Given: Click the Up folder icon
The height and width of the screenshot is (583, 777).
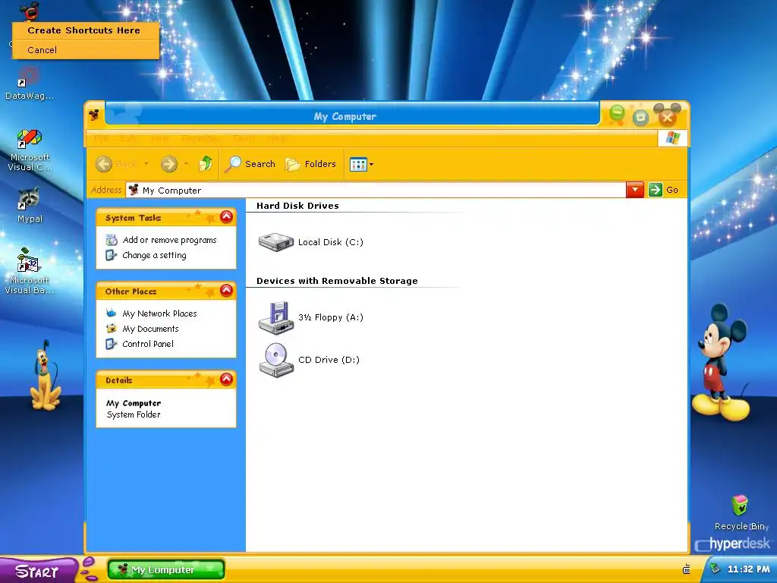Looking at the screenshot, I should [x=206, y=164].
